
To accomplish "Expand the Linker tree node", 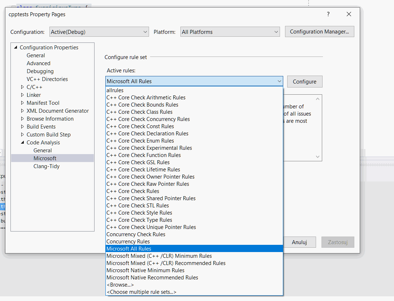I will pyautogui.click(x=22, y=95).
